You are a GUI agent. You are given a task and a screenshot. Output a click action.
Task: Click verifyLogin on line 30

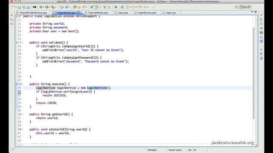tap(72, 92)
